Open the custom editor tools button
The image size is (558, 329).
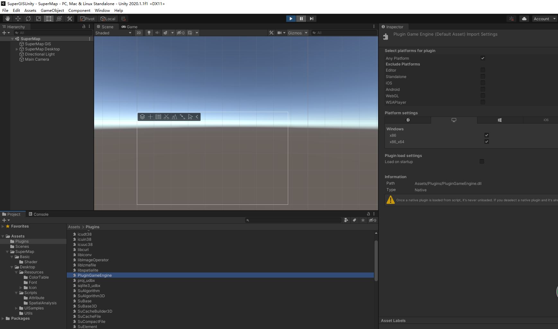click(x=69, y=19)
